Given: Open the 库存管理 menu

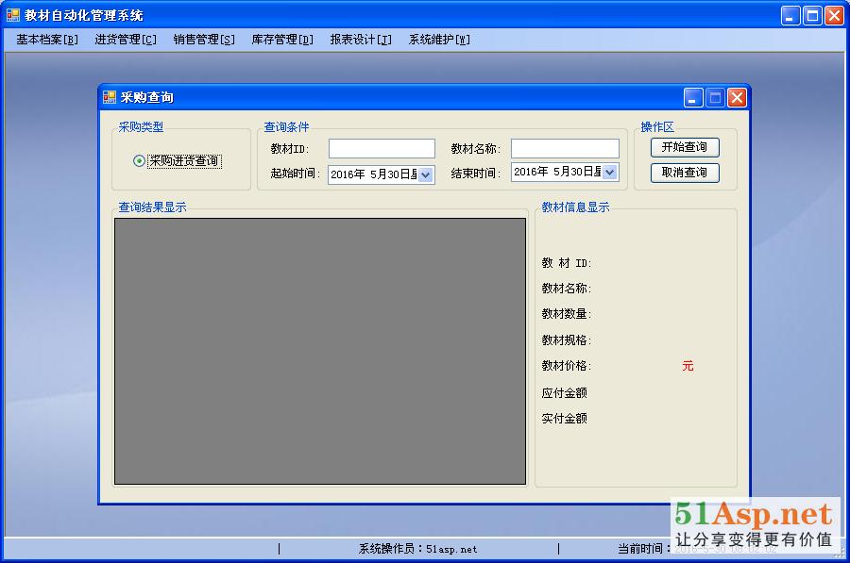Looking at the screenshot, I should point(282,40).
